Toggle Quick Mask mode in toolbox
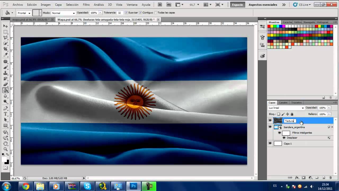This screenshot has width=339, height=191. 5,168
